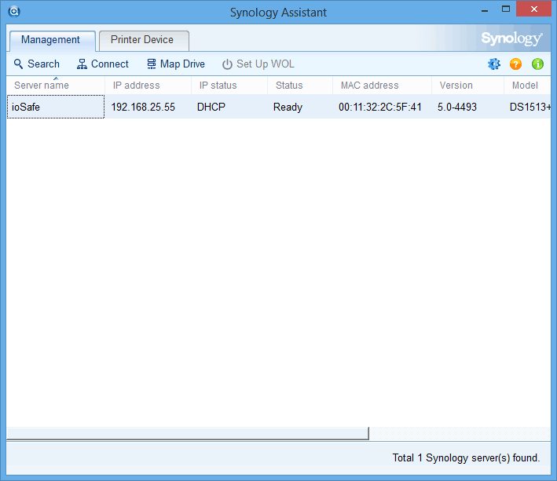This screenshot has height=481, width=557.
Task: Open the green info icon
Action: (x=537, y=64)
